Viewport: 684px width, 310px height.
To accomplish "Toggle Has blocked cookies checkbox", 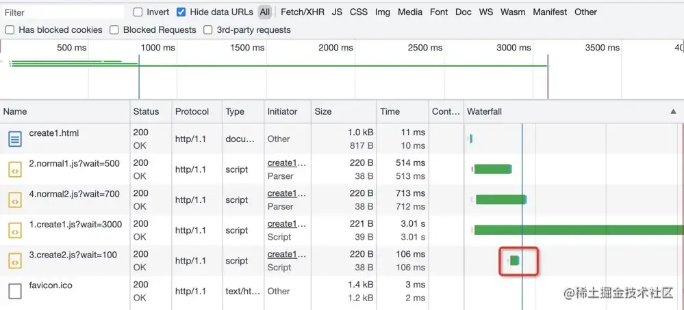I will 10,30.
